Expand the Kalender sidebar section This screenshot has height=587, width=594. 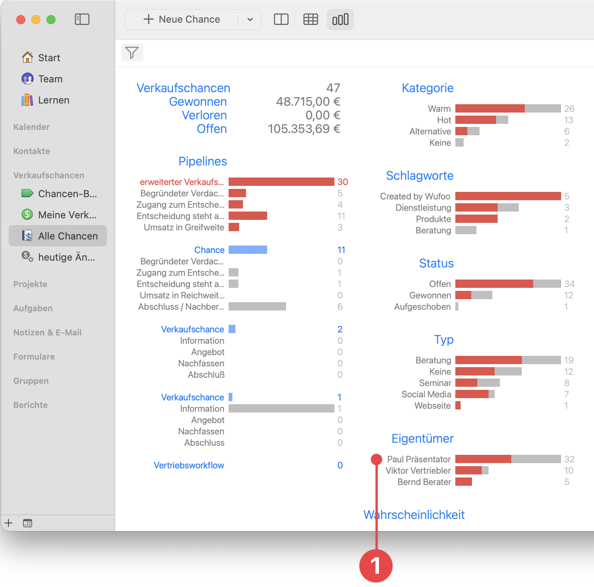31,127
